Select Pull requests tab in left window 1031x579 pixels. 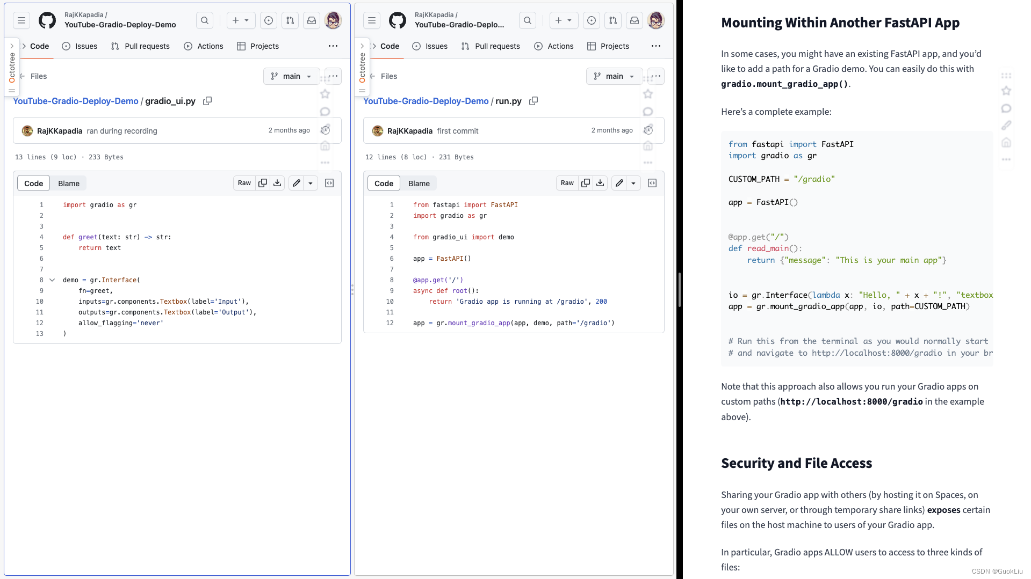click(x=140, y=46)
